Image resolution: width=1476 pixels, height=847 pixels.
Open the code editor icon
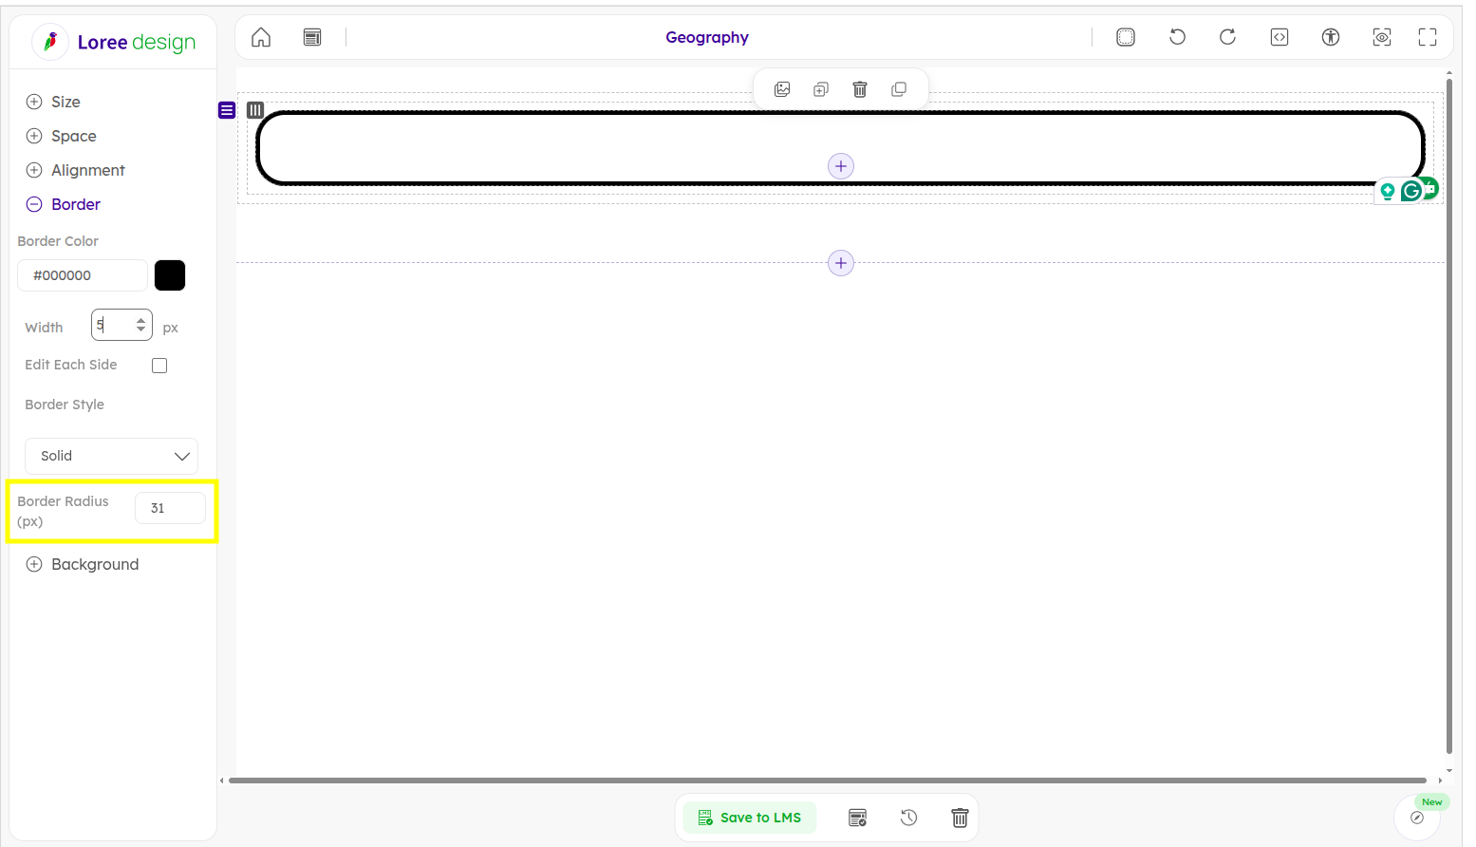pyautogui.click(x=1279, y=37)
